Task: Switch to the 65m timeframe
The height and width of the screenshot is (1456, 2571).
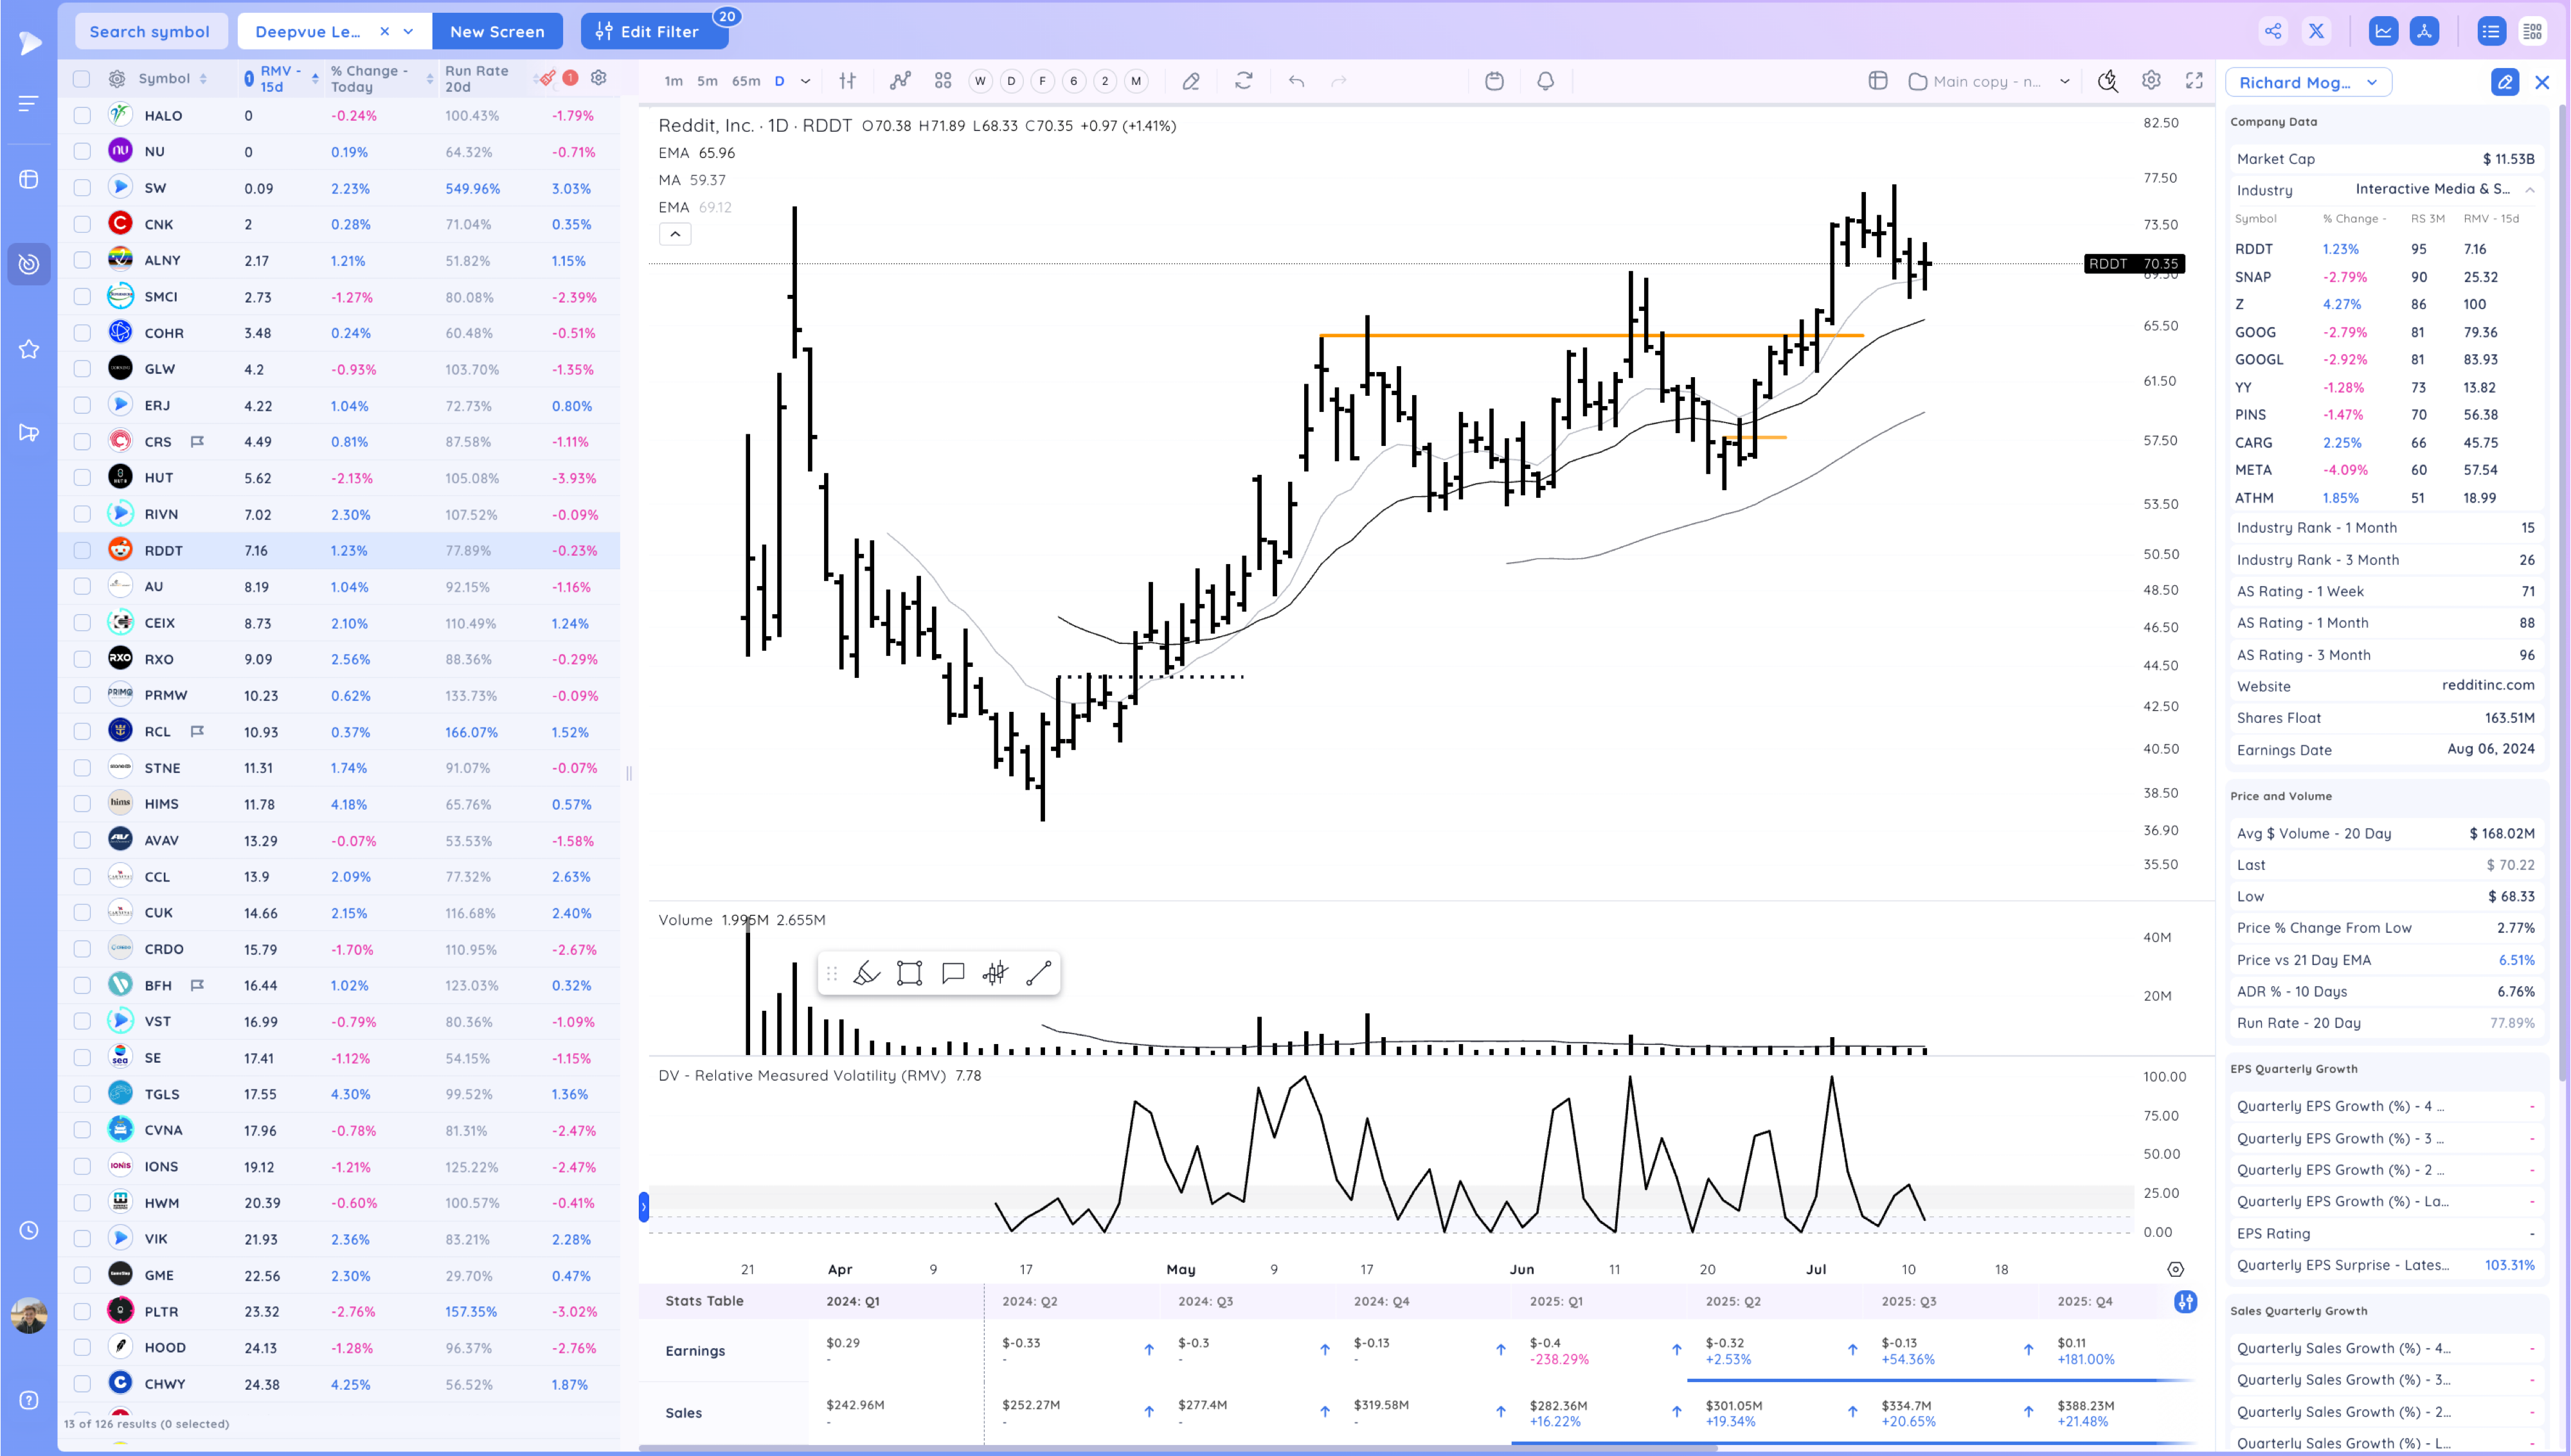Action: [x=745, y=81]
